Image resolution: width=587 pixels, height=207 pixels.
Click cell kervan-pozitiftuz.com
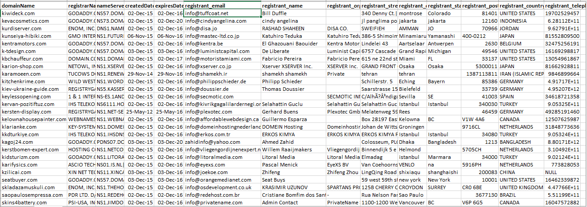click(x=34, y=104)
